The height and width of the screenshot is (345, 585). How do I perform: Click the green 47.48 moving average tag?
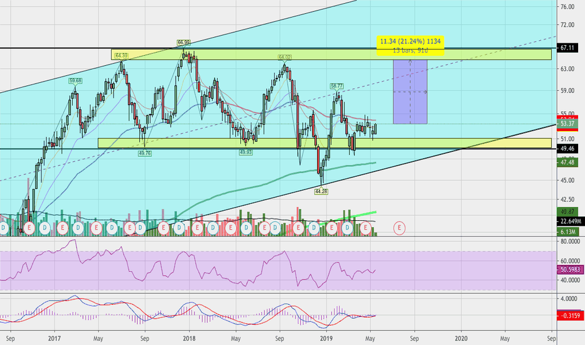pyautogui.click(x=567, y=162)
